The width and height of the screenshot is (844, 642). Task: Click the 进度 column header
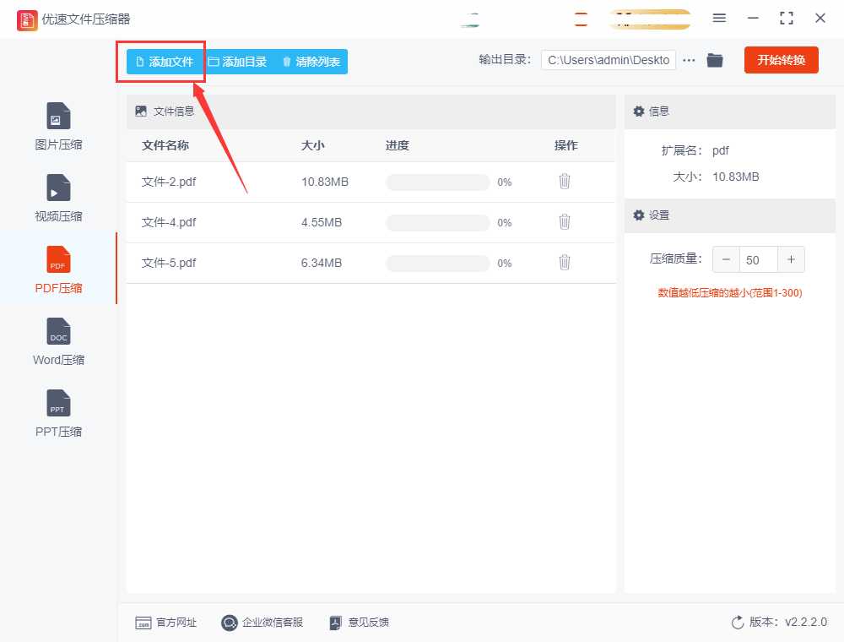tap(398, 145)
